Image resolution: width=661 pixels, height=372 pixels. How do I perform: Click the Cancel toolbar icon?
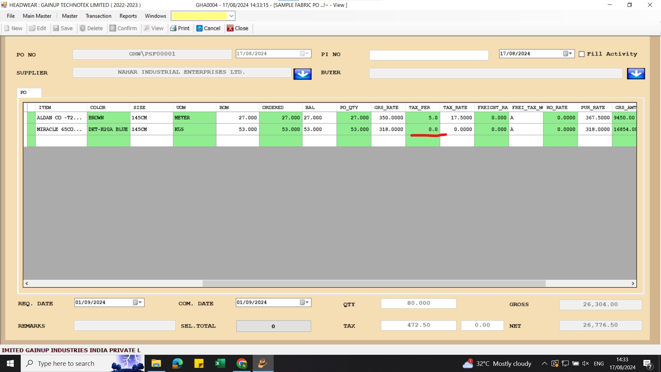(199, 28)
